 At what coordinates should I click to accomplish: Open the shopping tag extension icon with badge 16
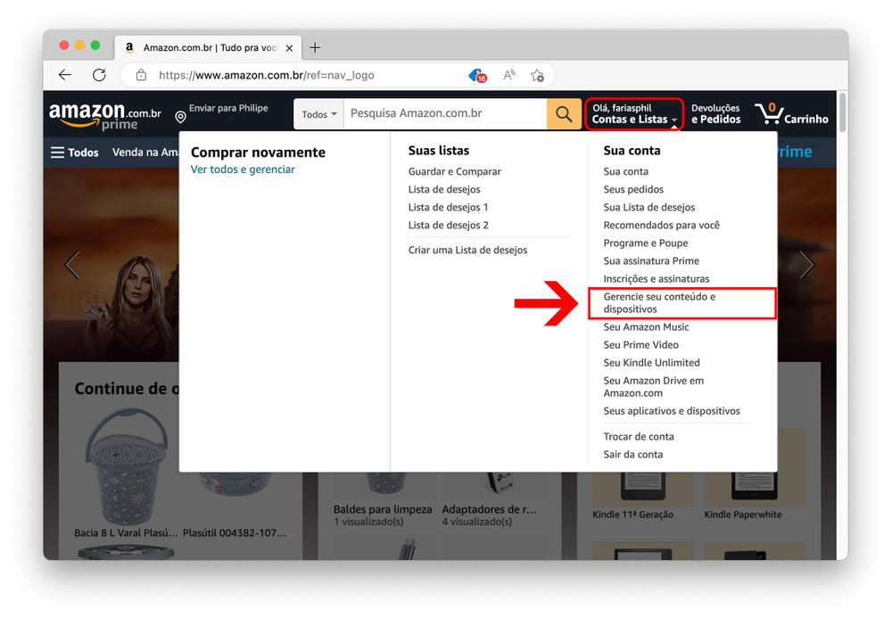click(x=477, y=75)
